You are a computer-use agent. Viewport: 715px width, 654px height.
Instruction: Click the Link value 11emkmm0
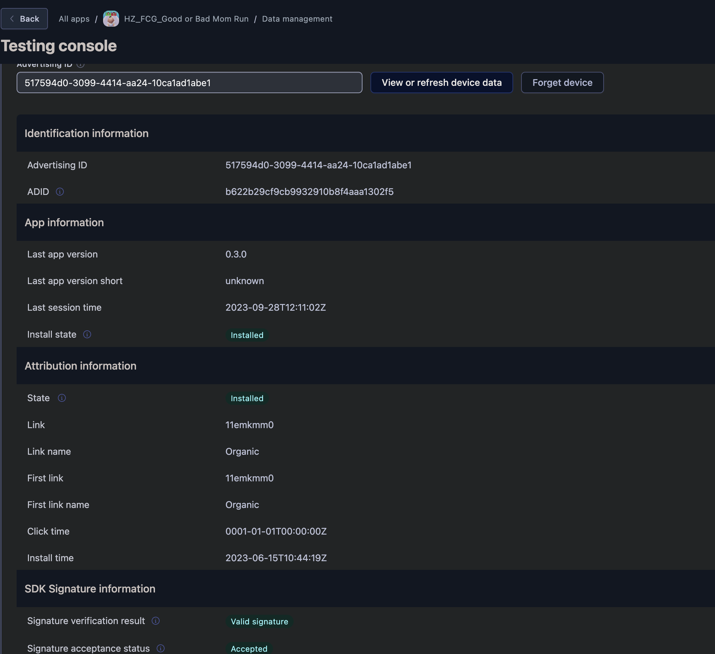point(249,425)
